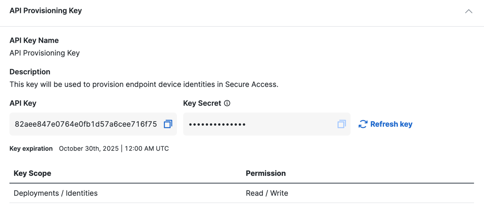Show Key Secret info tooltip icon
Screen dimensions: 484x212
[x=227, y=103]
